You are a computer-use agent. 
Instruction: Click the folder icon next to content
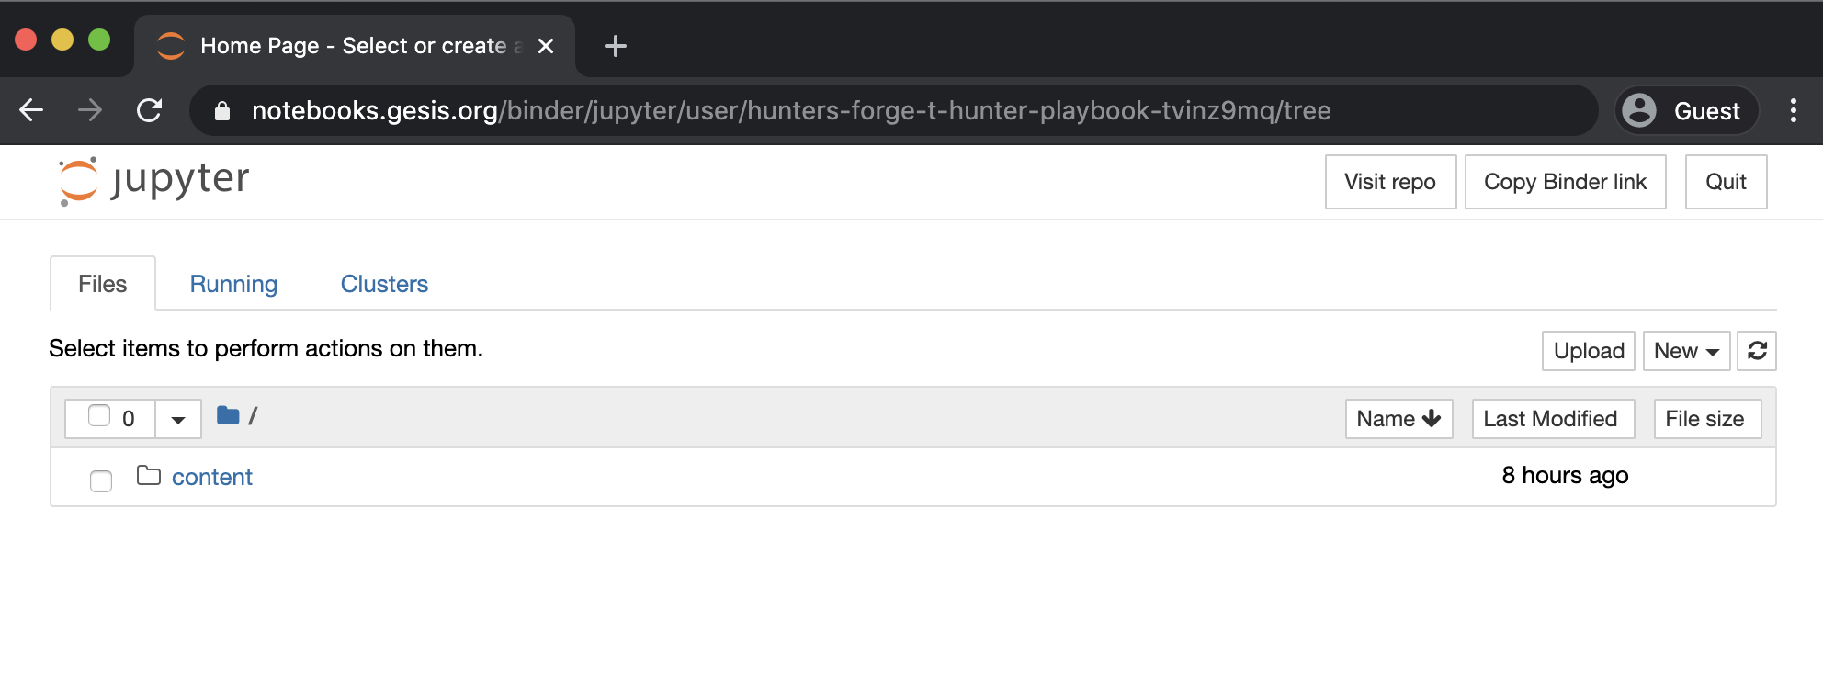tap(148, 476)
